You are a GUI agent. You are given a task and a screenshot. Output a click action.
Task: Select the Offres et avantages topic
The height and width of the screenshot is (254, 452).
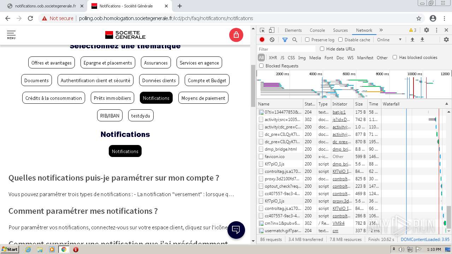(52, 63)
